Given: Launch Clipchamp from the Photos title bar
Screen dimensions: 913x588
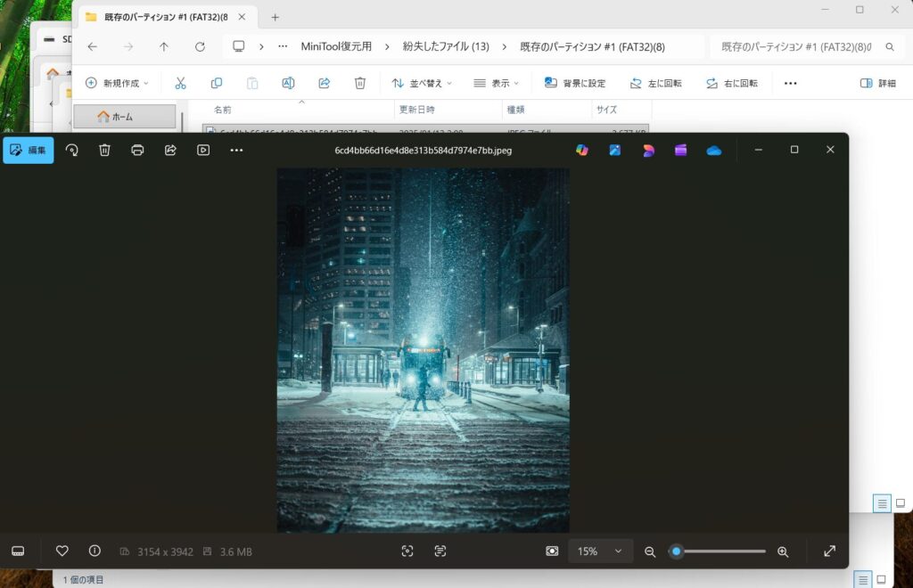Looking at the screenshot, I should 680,151.
